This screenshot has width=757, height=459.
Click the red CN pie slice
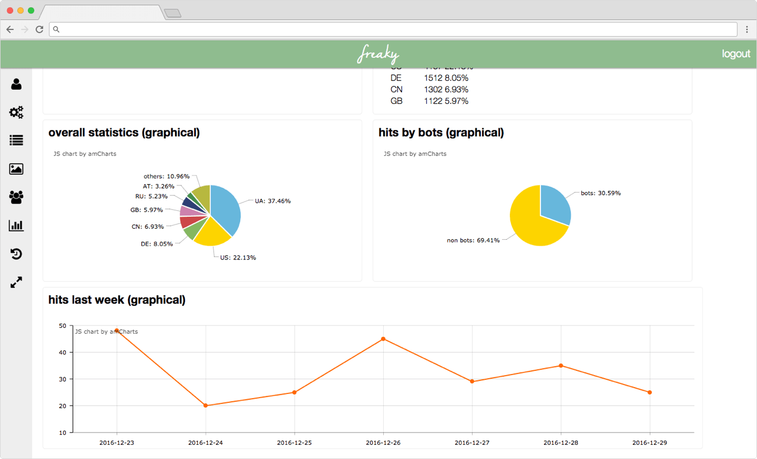pyautogui.click(x=189, y=221)
